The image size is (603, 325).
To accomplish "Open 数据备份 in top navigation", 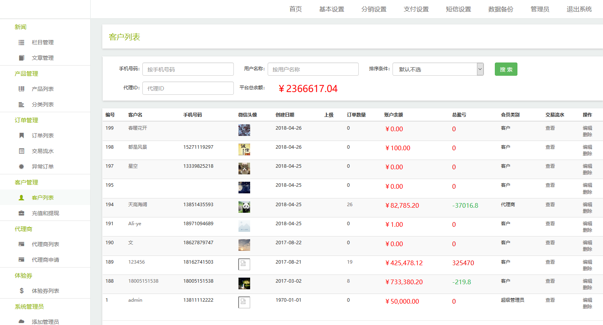I will point(501,9).
